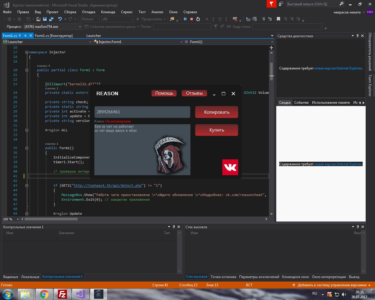Stop debugging with the red square icon

192,19
